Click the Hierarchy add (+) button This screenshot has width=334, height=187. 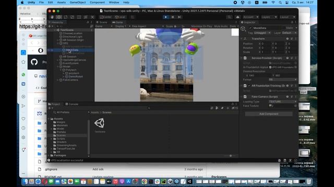[x=50, y=26]
